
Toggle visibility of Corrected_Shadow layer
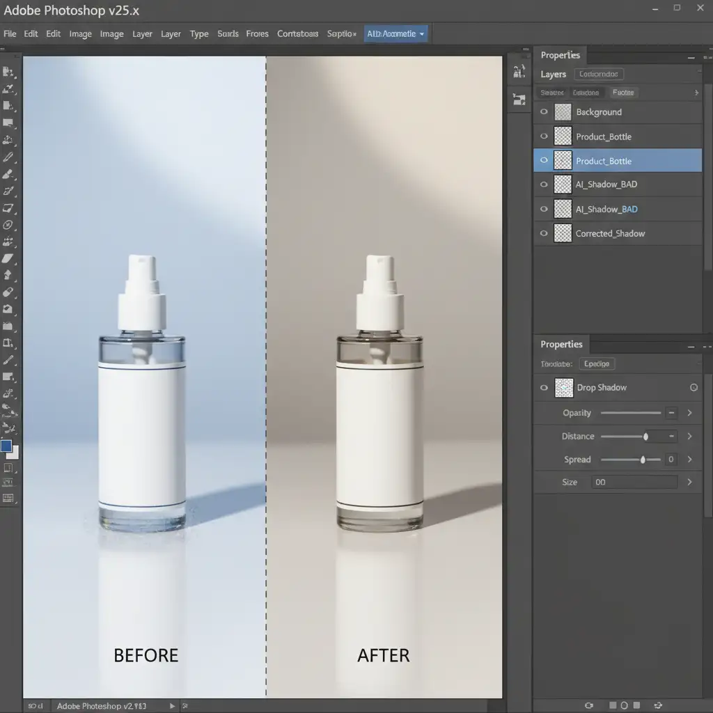544,233
